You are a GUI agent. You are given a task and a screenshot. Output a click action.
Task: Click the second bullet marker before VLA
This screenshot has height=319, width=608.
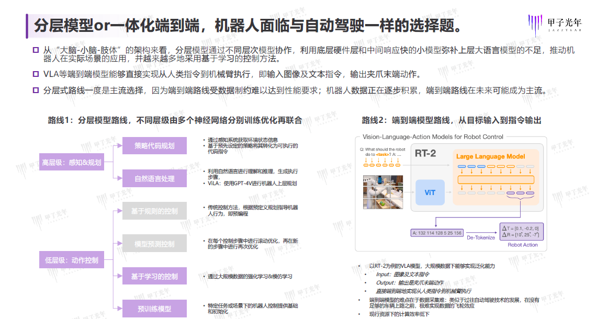pyautogui.click(x=36, y=74)
